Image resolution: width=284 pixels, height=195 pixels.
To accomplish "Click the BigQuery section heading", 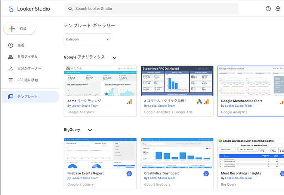I will [72, 130].
